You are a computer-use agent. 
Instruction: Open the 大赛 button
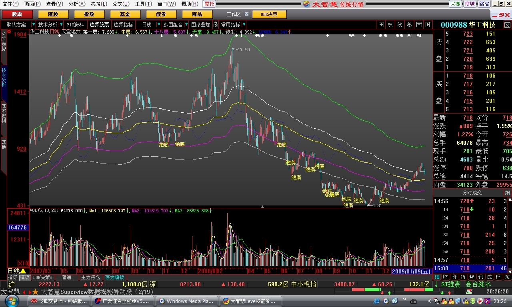point(455,4)
